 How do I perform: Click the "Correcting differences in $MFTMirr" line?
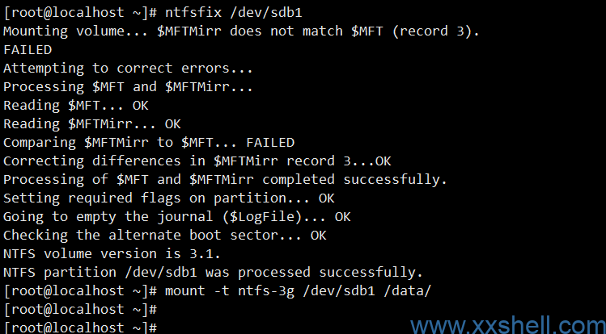pos(197,161)
